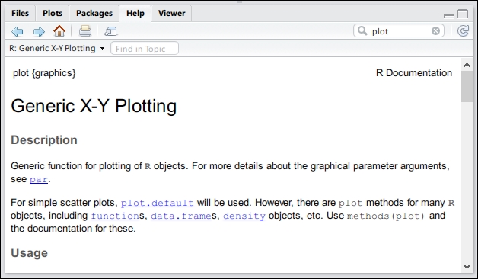Follow the par link

38,179
